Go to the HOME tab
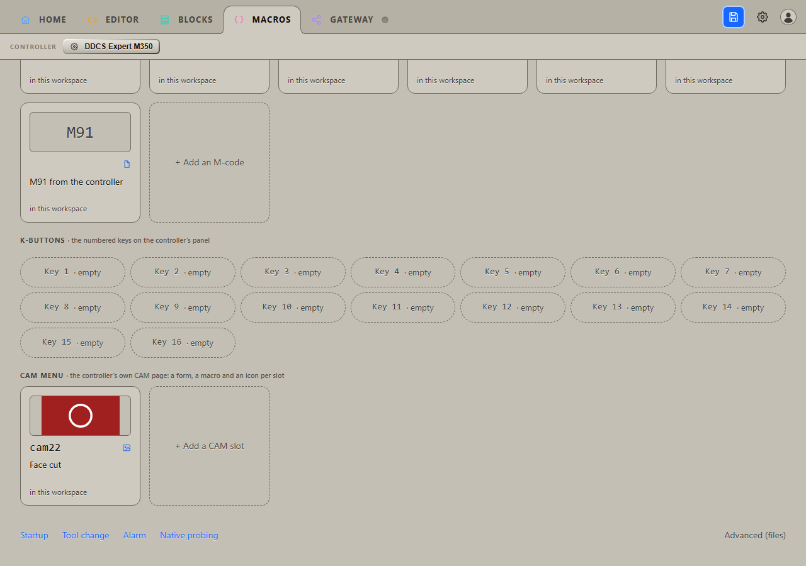Screen dimensions: 806x566 click(43, 19)
